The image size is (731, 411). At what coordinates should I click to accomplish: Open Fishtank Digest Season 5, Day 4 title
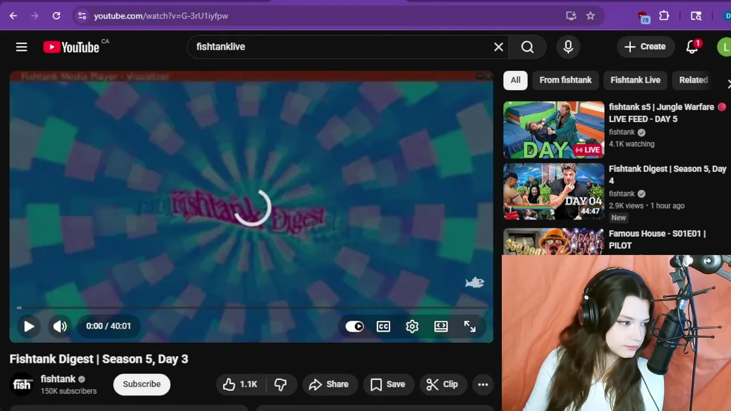point(668,175)
